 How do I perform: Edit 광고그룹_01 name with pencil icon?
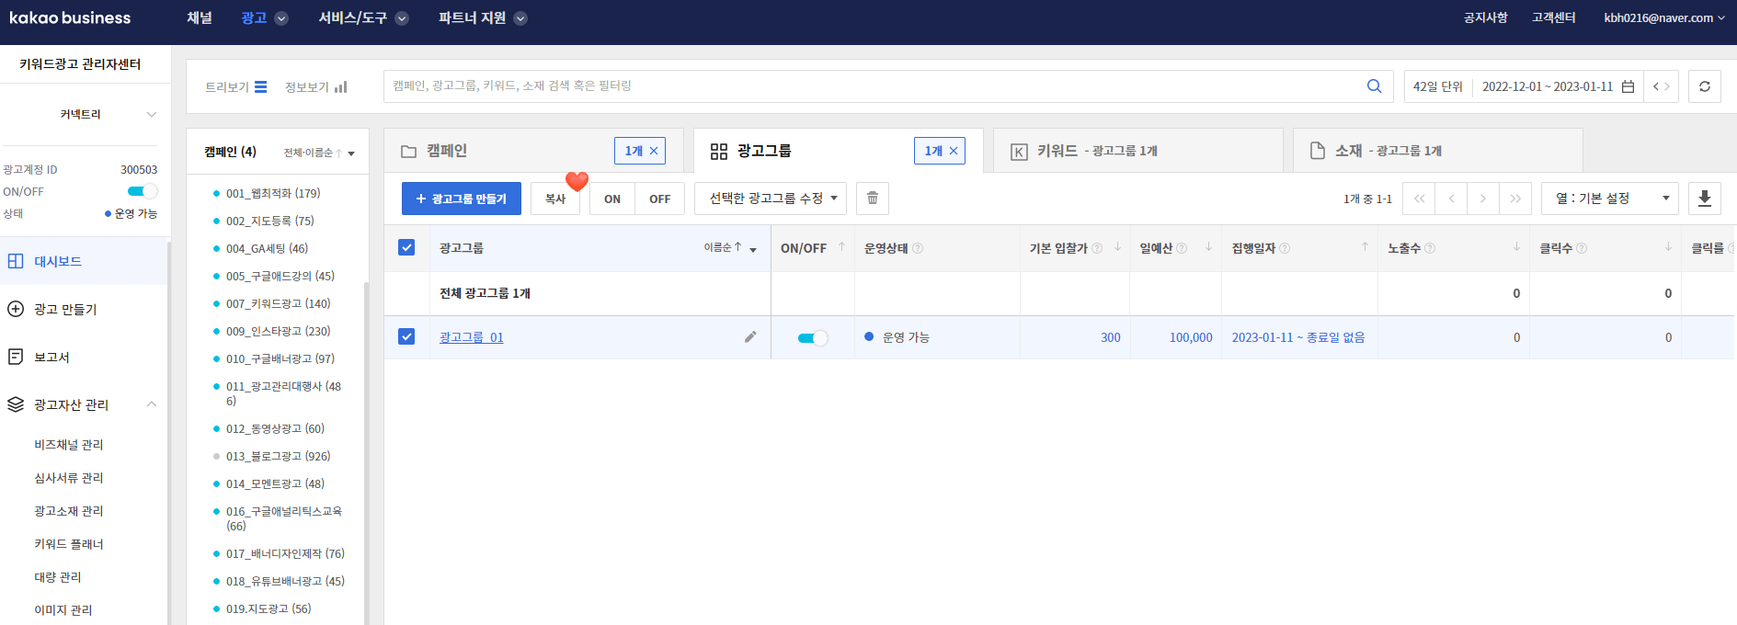coord(750,337)
